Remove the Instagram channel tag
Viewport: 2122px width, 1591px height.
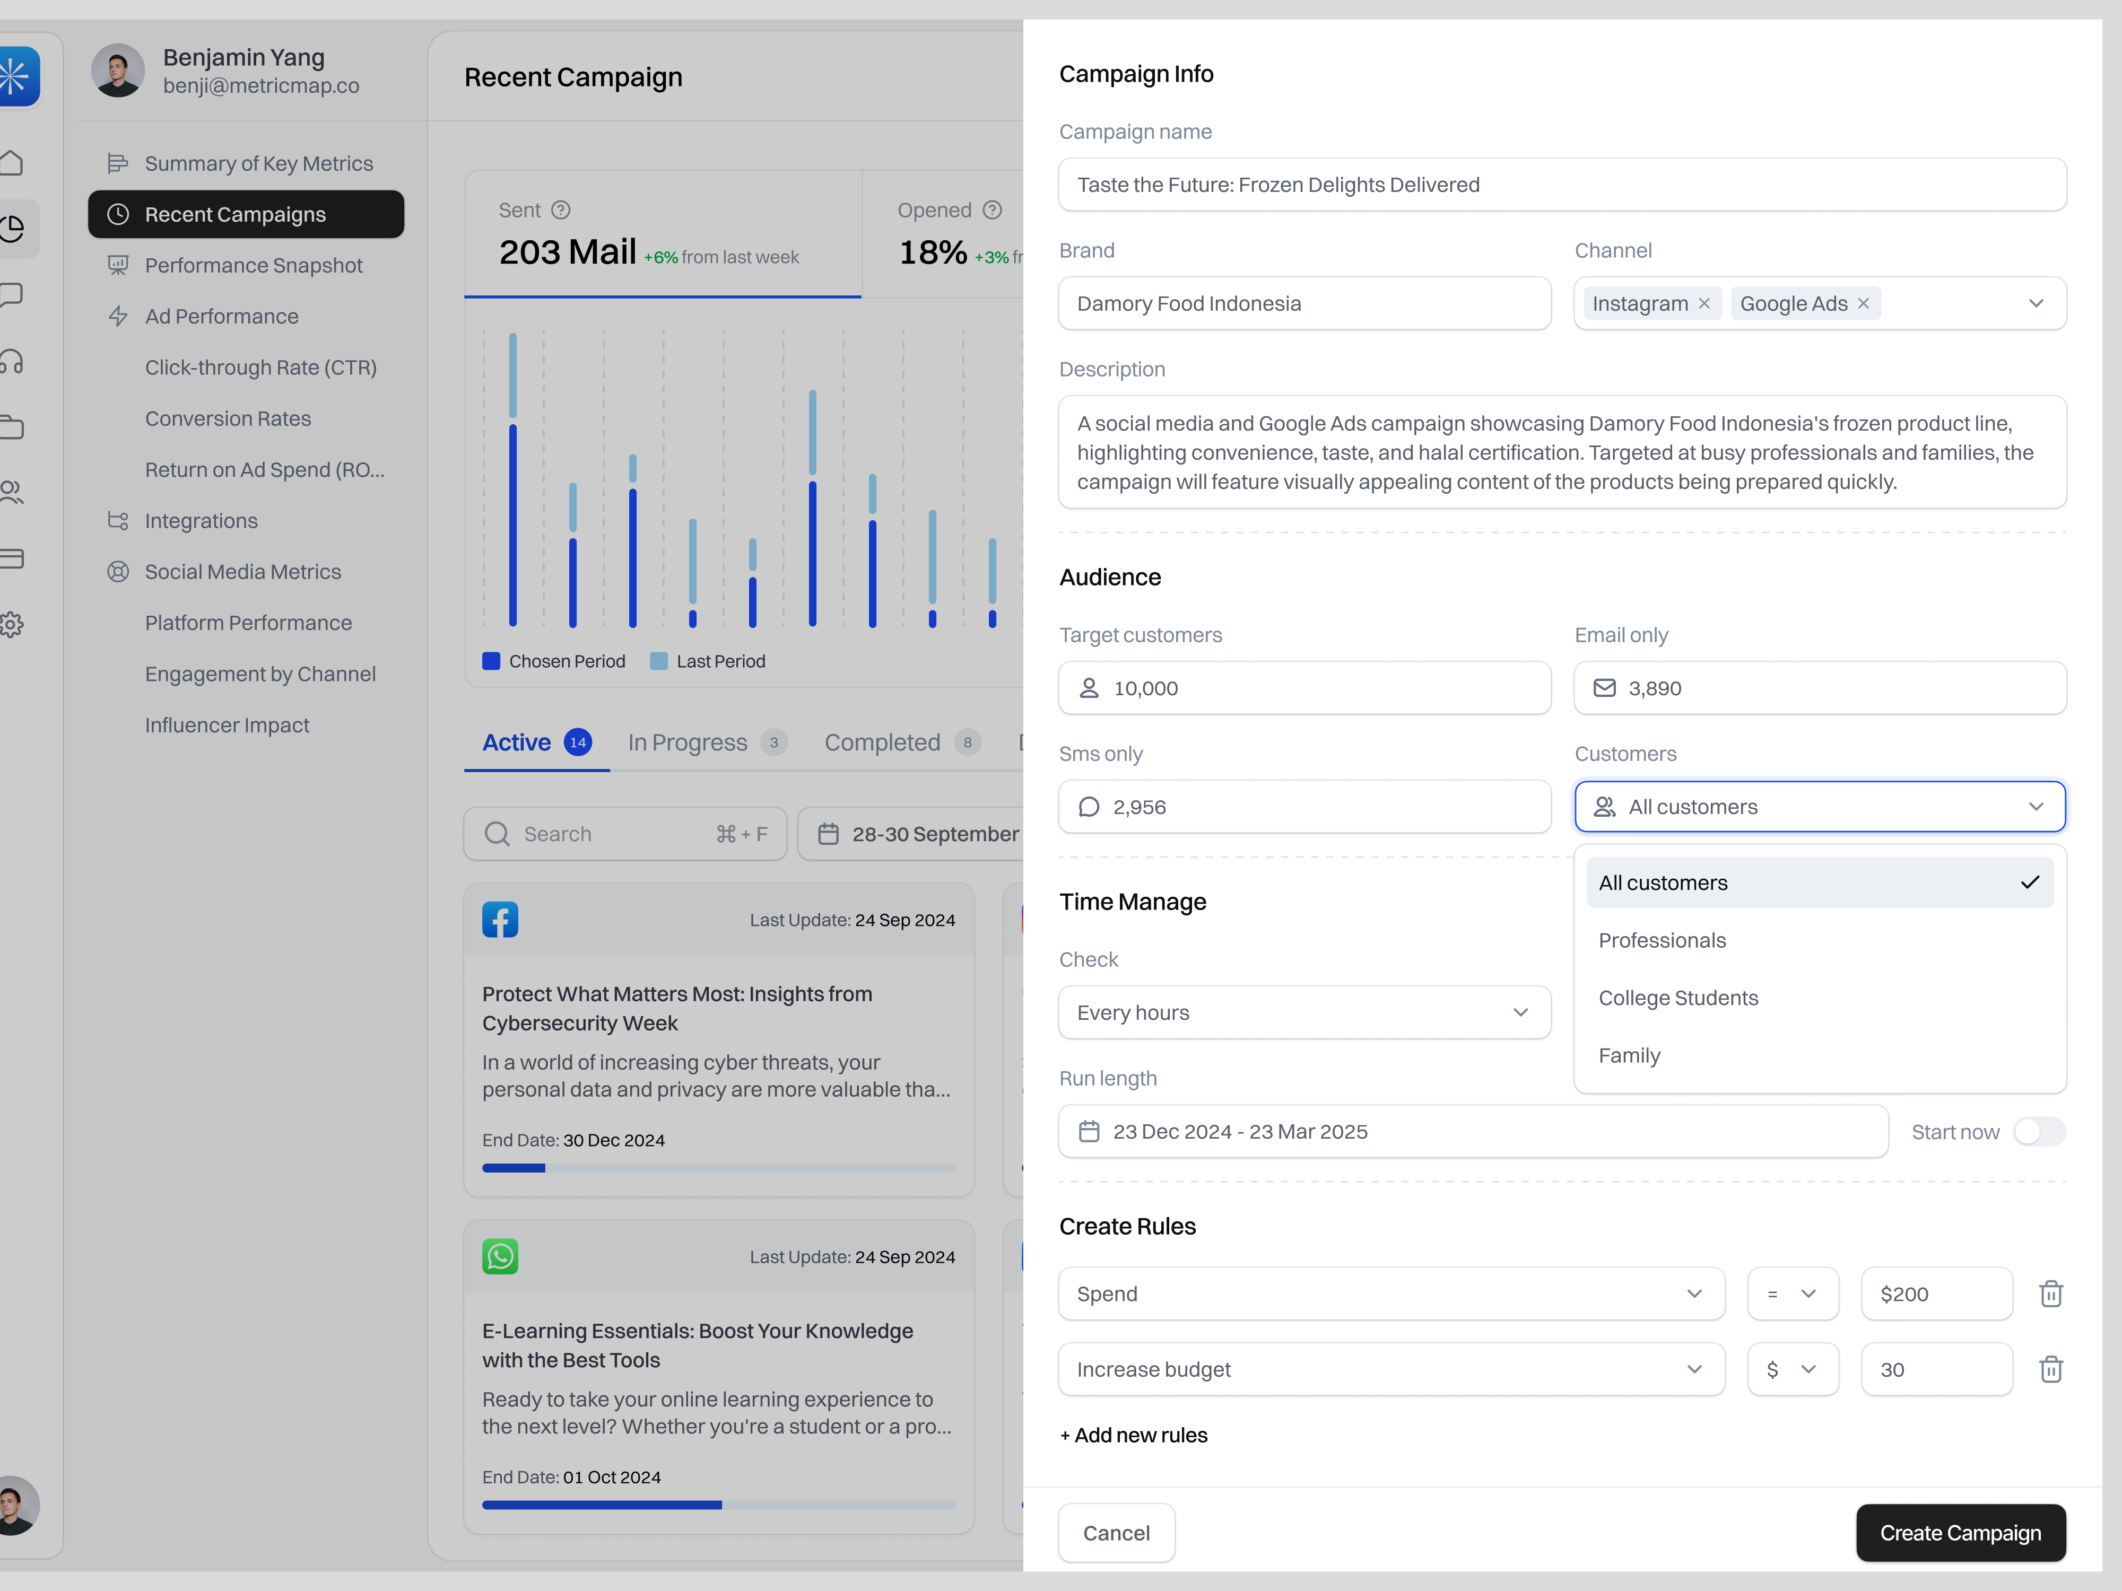1704,303
